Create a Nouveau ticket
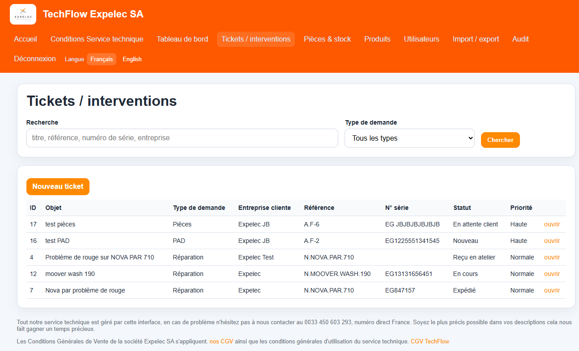The height and width of the screenshot is (351, 579). [x=58, y=187]
